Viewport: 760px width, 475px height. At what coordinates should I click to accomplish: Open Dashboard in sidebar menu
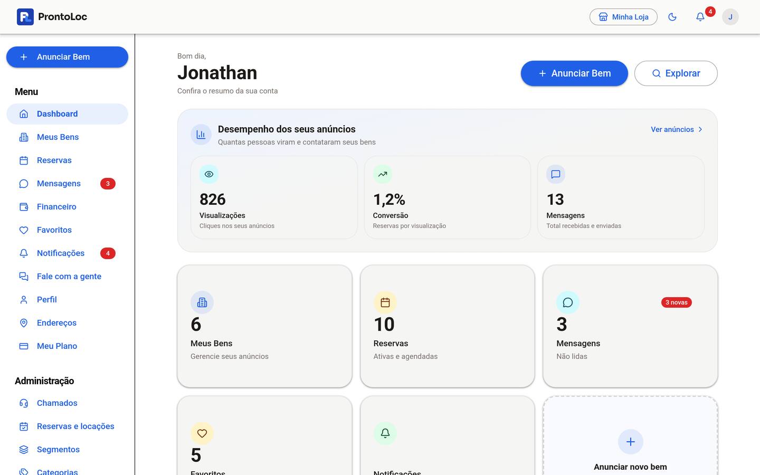click(x=67, y=114)
